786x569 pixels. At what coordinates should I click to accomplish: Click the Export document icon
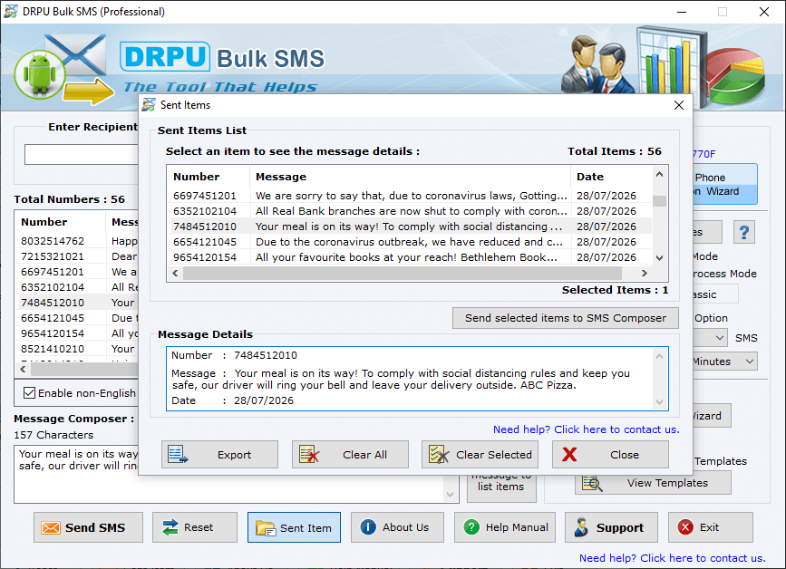178,454
